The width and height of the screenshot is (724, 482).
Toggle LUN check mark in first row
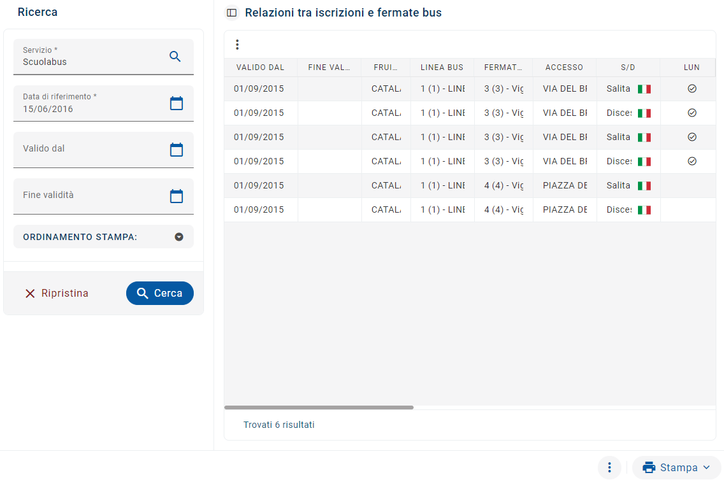click(x=691, y=89)
